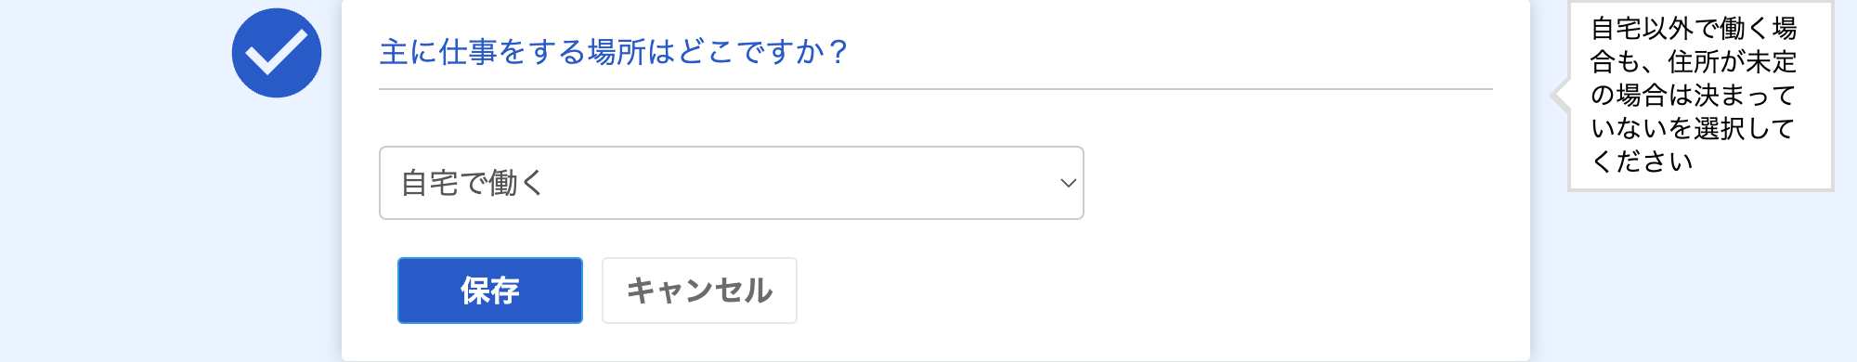Click the divider line under the question heading

click(x=936, y=89)
